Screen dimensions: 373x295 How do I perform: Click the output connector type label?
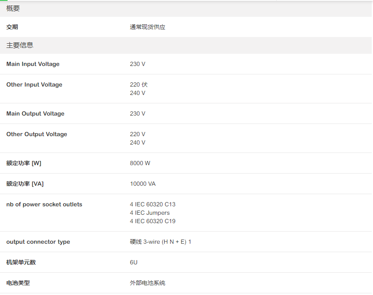pos(38,242)
